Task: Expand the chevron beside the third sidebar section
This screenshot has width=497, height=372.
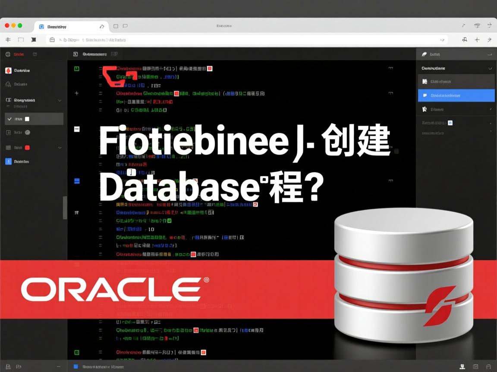Action: (60, 100)
